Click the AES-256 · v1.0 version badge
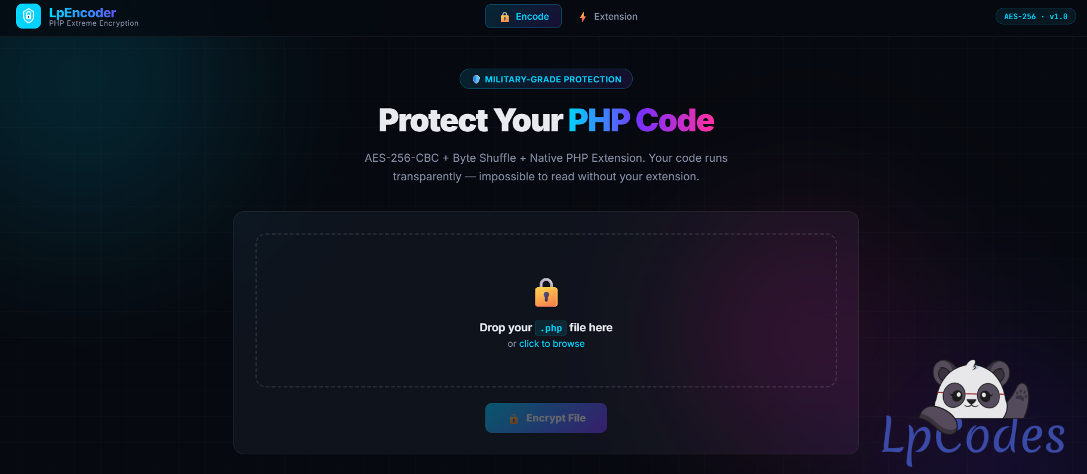Image resolution: width=1087 pixels, height=474 pixels. tap(1036, 17)
